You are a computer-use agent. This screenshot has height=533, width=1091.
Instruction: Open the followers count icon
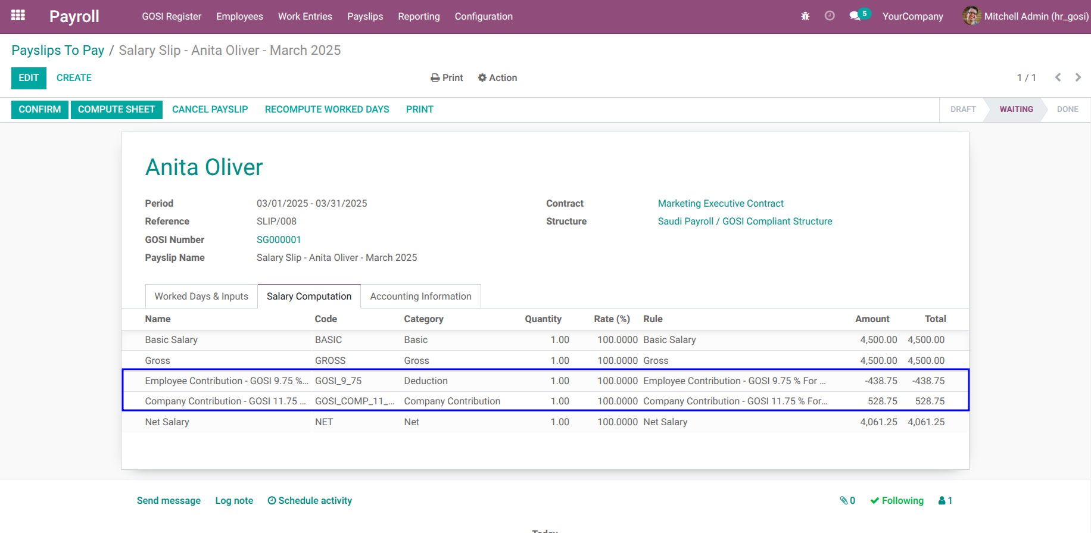point(945,500)
